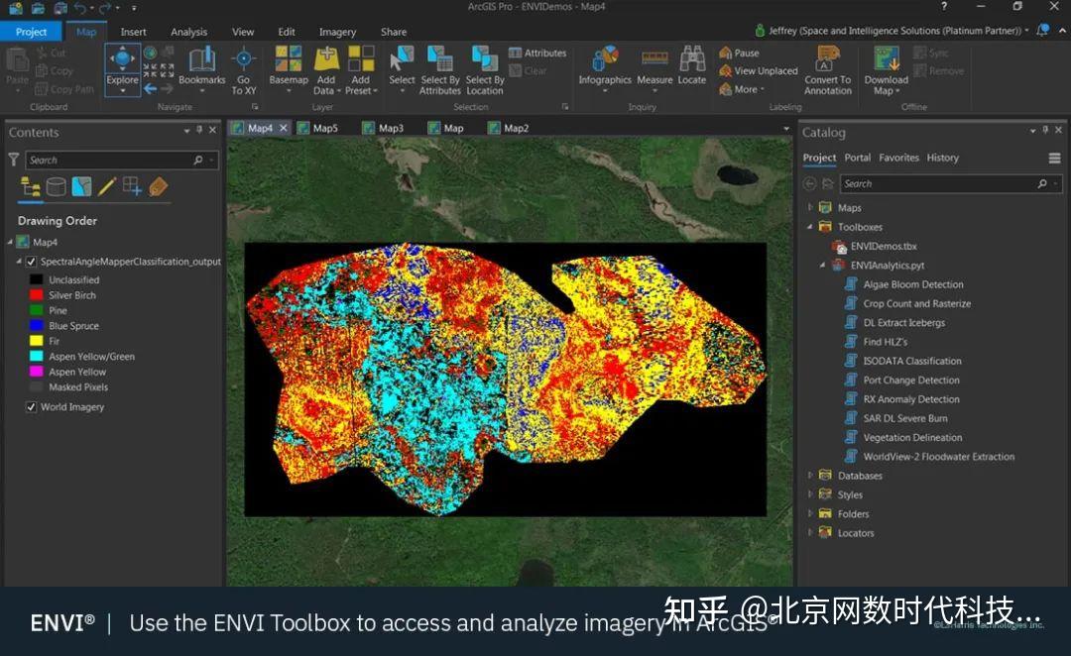Image resolution: width=1071 pixels, height=656 pixels.
Task: Open the Portal tab in Catalog
Action: [857, 157]
